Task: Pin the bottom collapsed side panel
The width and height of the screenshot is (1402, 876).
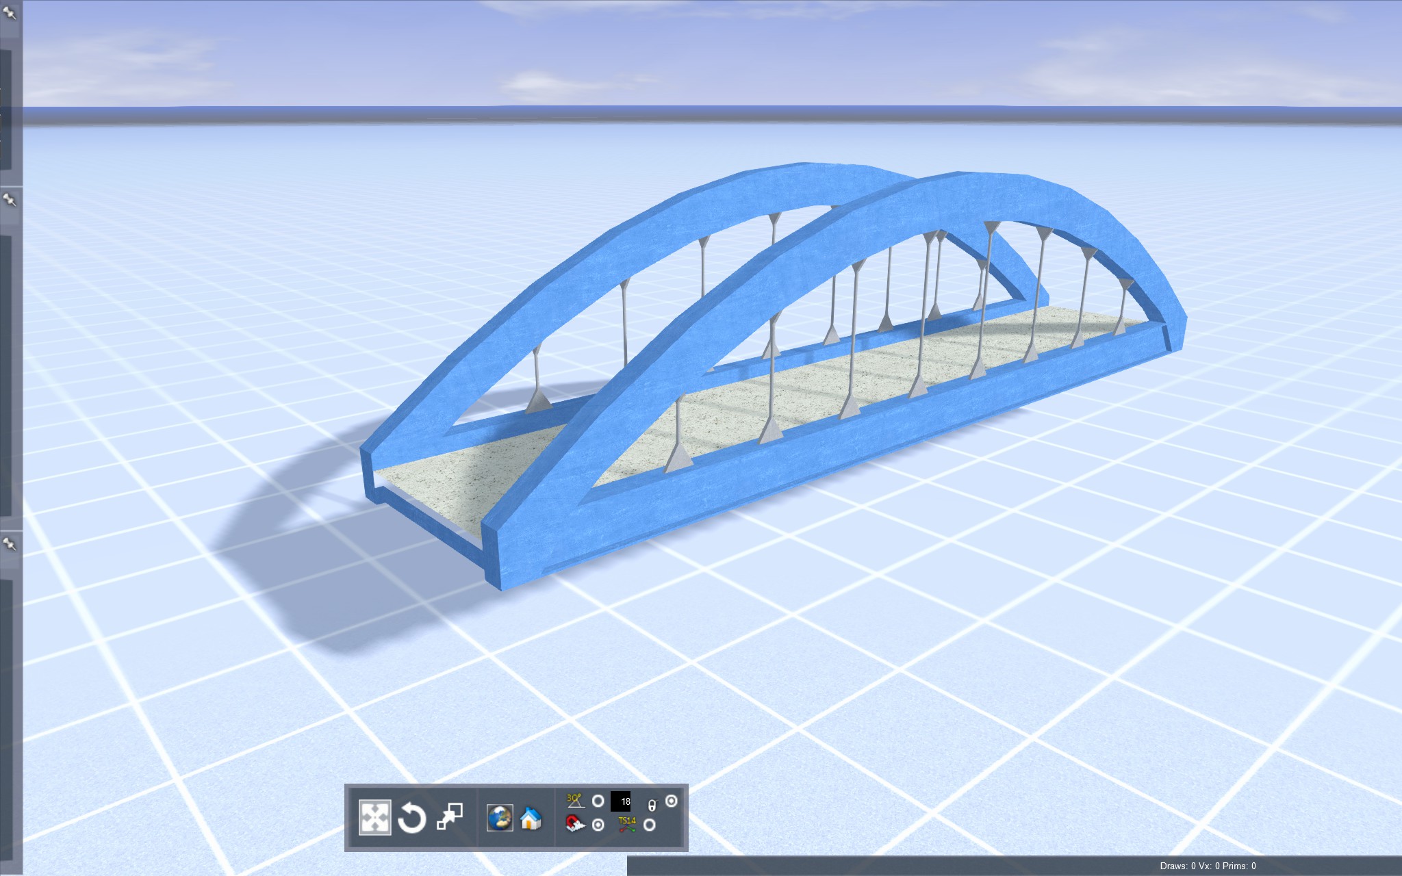Action: click(10, 544)
